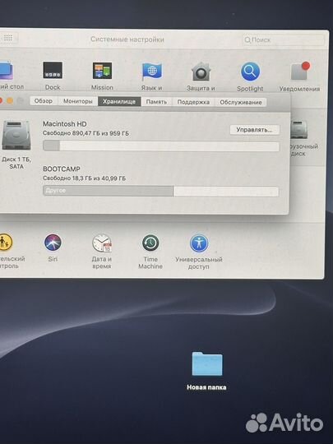Click the Диск 1 ТБ, SATA label
Screen dimensions: 333x444
tap(16, 163)
